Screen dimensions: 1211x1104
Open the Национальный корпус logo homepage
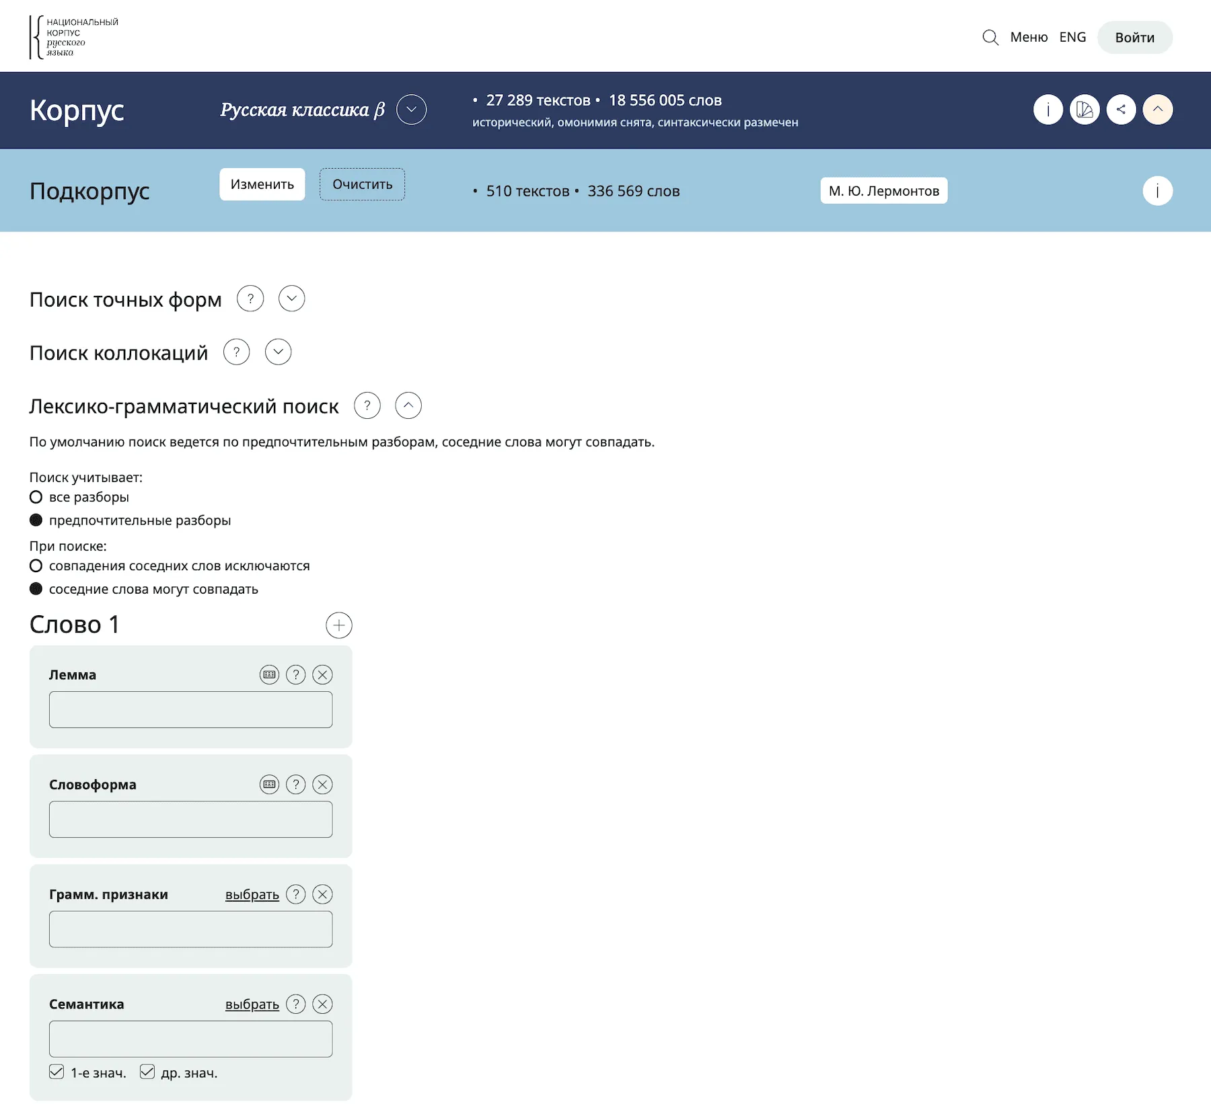(x=74, y=38)
